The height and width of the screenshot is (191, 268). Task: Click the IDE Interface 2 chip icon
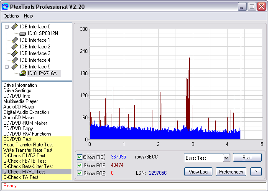coord(15,47)
